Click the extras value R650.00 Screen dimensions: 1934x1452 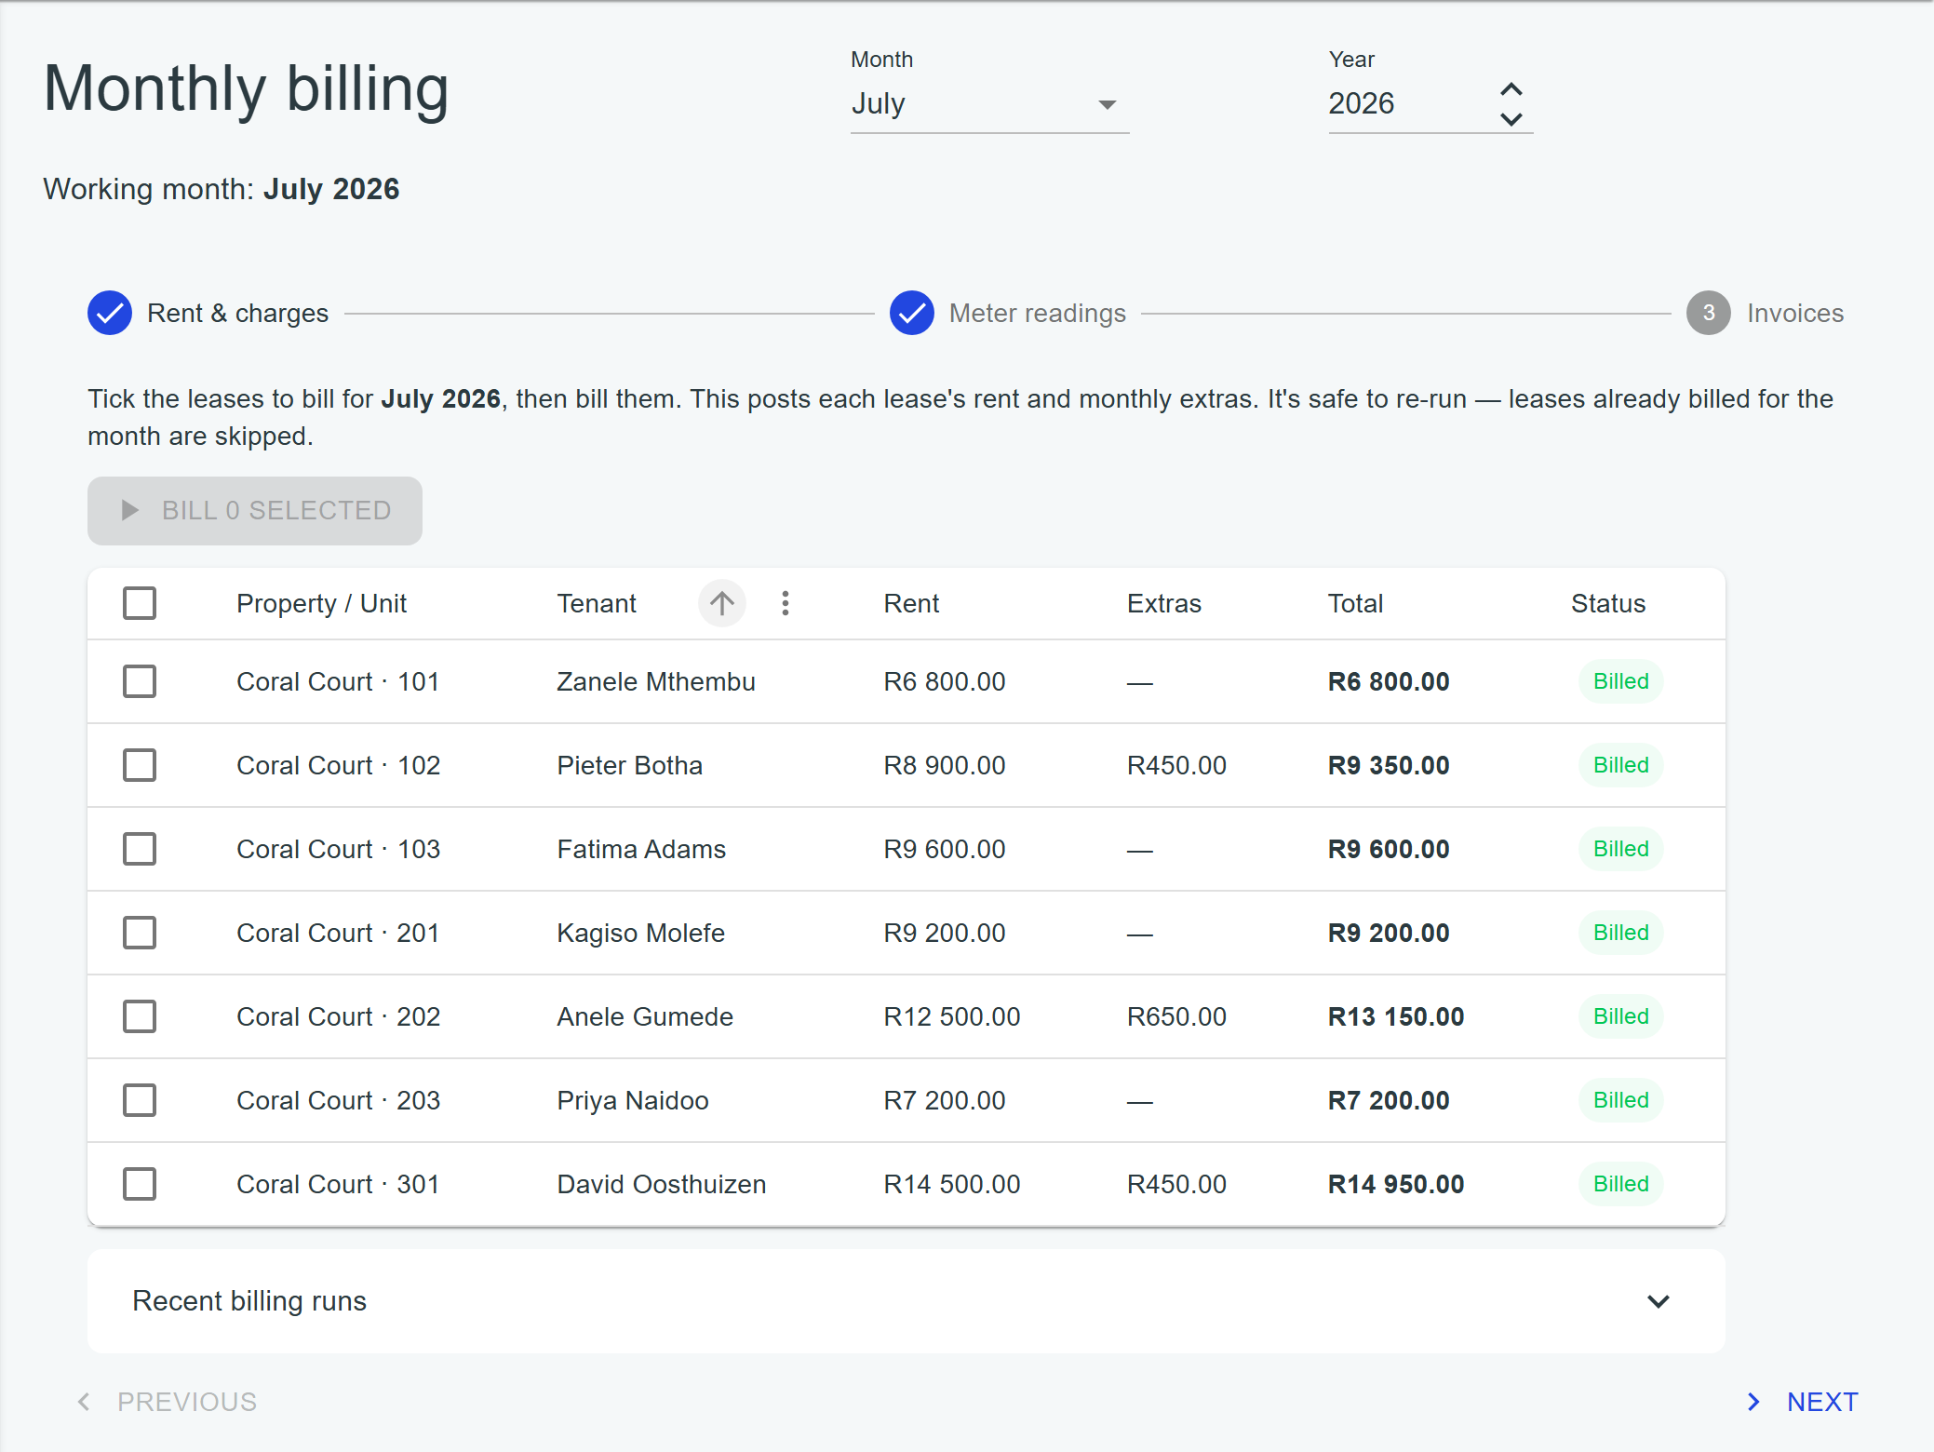point(1176,1016)
